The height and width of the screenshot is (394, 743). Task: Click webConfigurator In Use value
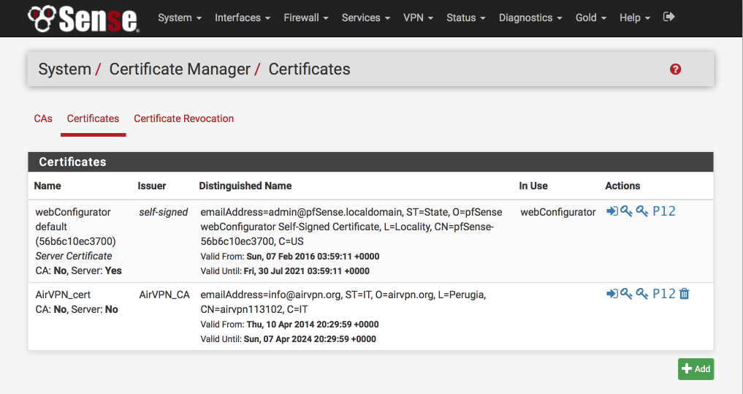(x=557, y=212)
